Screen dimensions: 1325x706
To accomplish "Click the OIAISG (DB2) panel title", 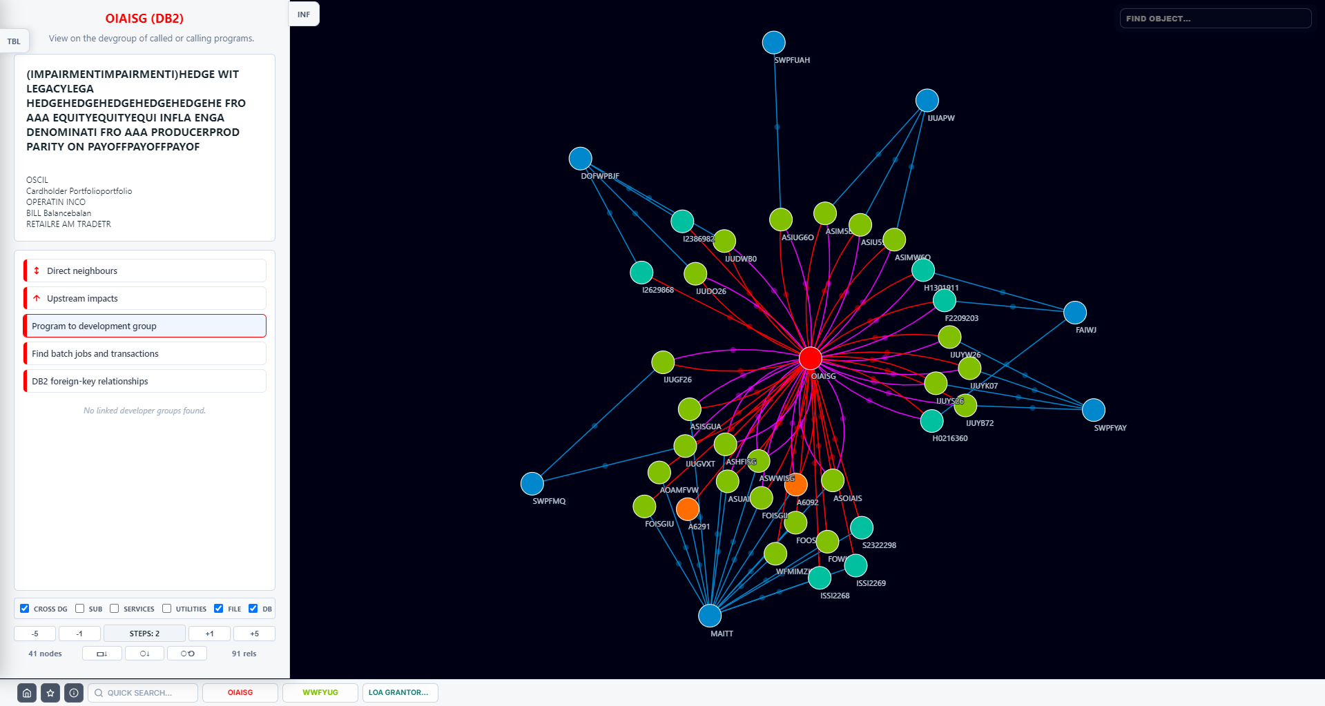I will click(x=144, y=19).
